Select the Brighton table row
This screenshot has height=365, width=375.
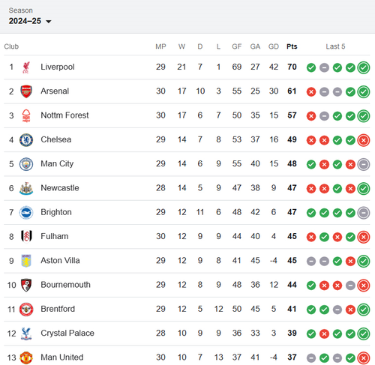[187, 212]
